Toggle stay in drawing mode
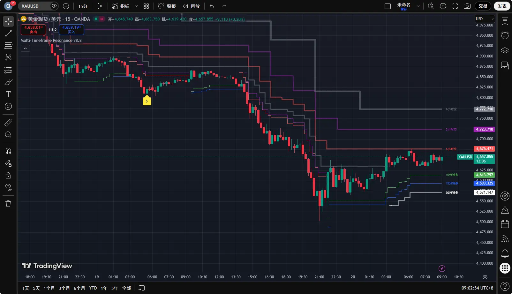The height and width of the screenshot is (294, 512). click(x=8, y=163)
